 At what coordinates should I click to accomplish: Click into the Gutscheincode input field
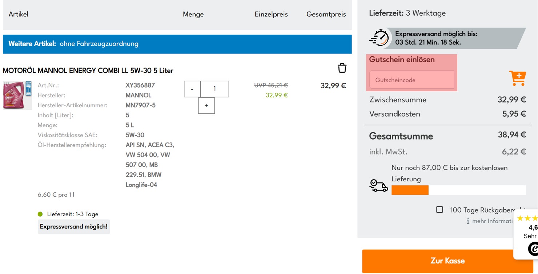pyautogui.click(x=411, y=80)
